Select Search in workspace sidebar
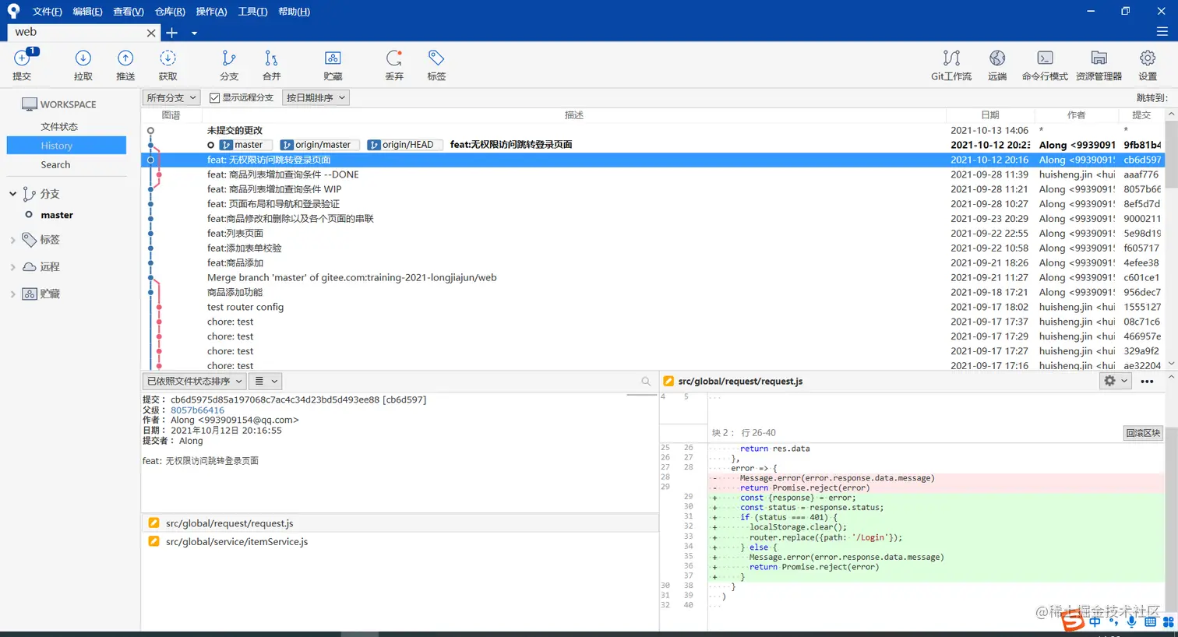Viewport: 1178px width, 637px height. (x=55, y=165)
